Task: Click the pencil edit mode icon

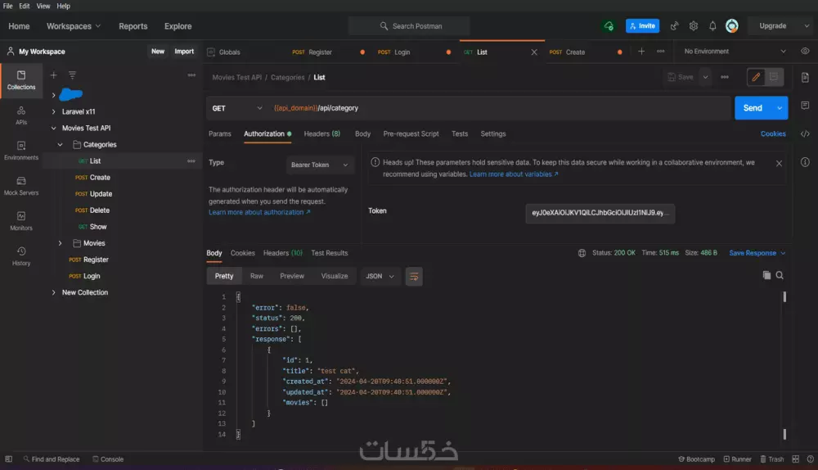Action: (x=755, y=77)
